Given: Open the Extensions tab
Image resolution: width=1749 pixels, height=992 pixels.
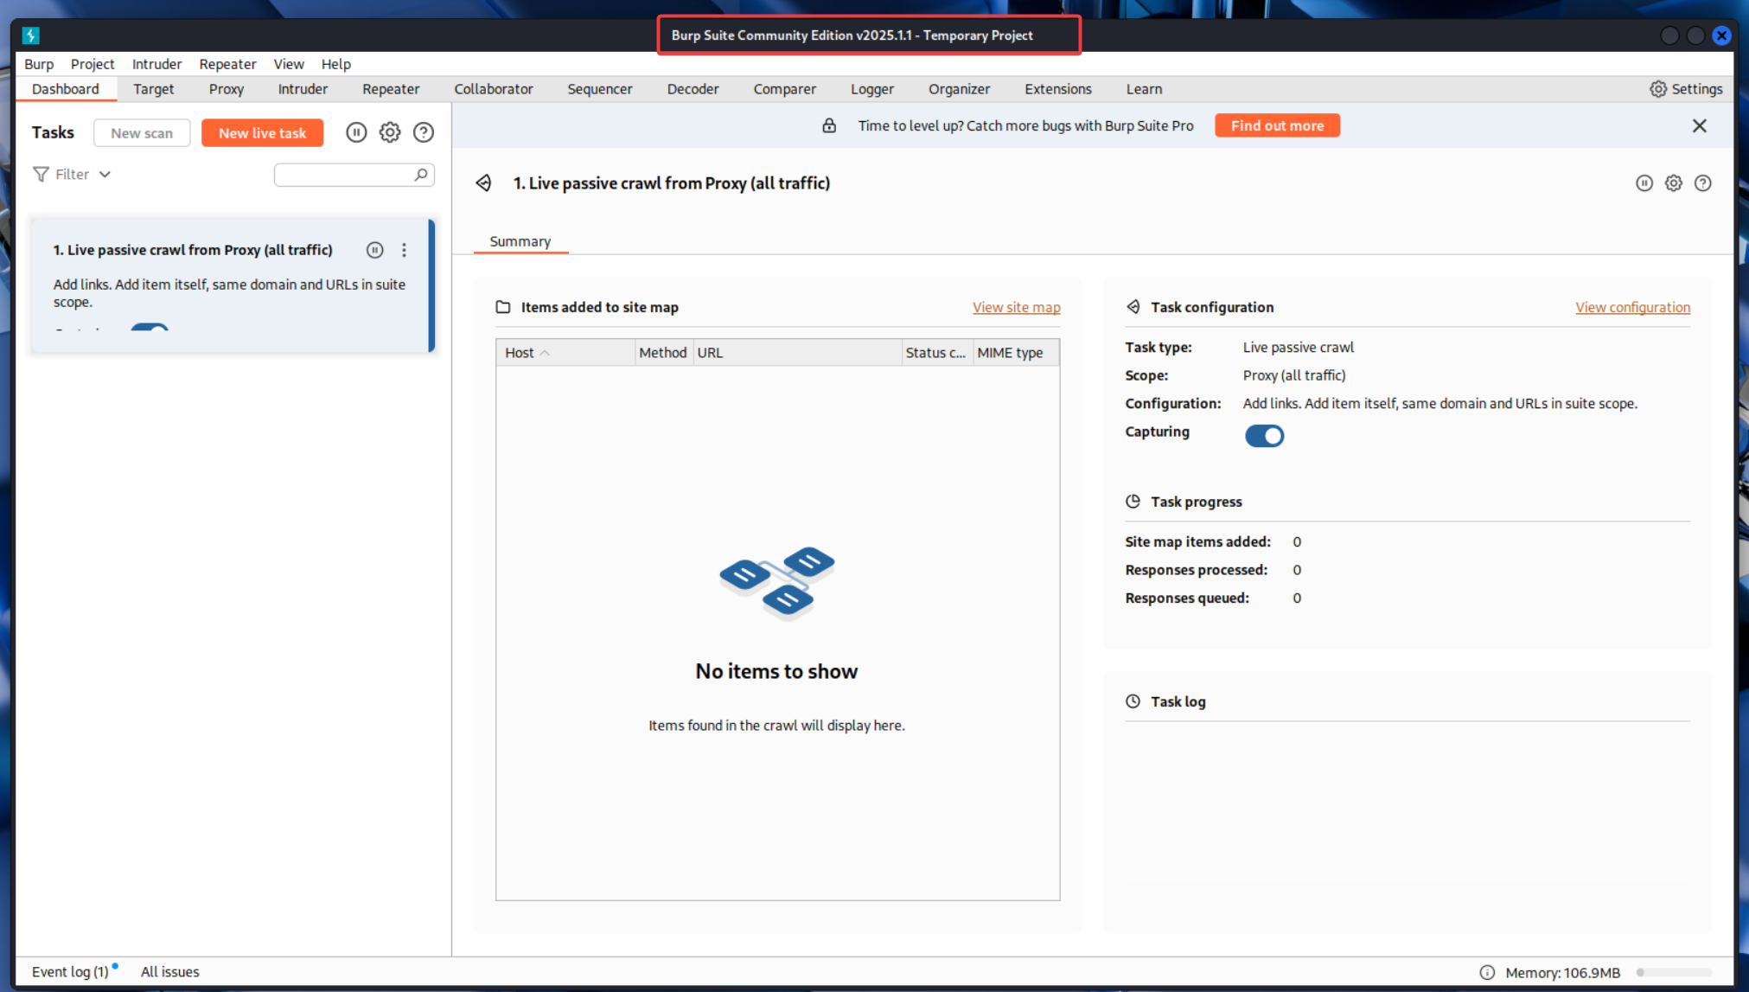Looking at the screenshot, I should pos(1058,89).
